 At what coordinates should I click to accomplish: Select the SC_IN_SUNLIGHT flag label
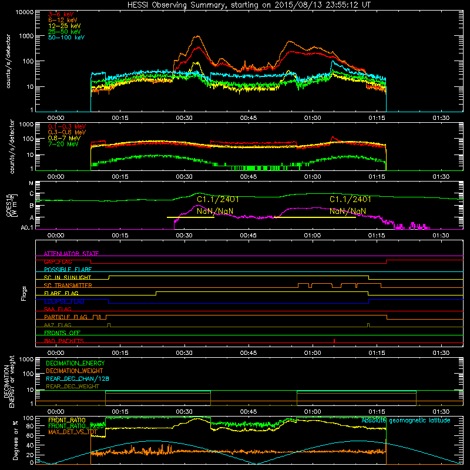(68, 277)
